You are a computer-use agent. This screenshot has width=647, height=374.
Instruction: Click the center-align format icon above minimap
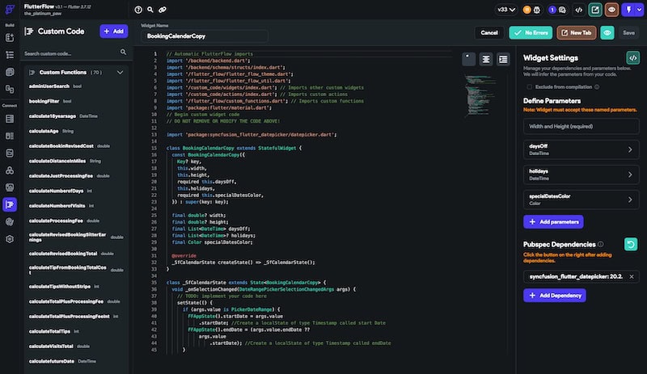[486, 60]
